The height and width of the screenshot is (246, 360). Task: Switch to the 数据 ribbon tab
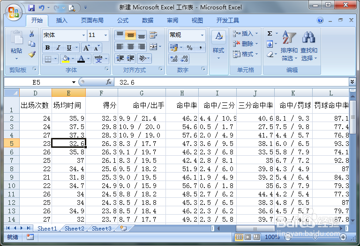point(147,21)
